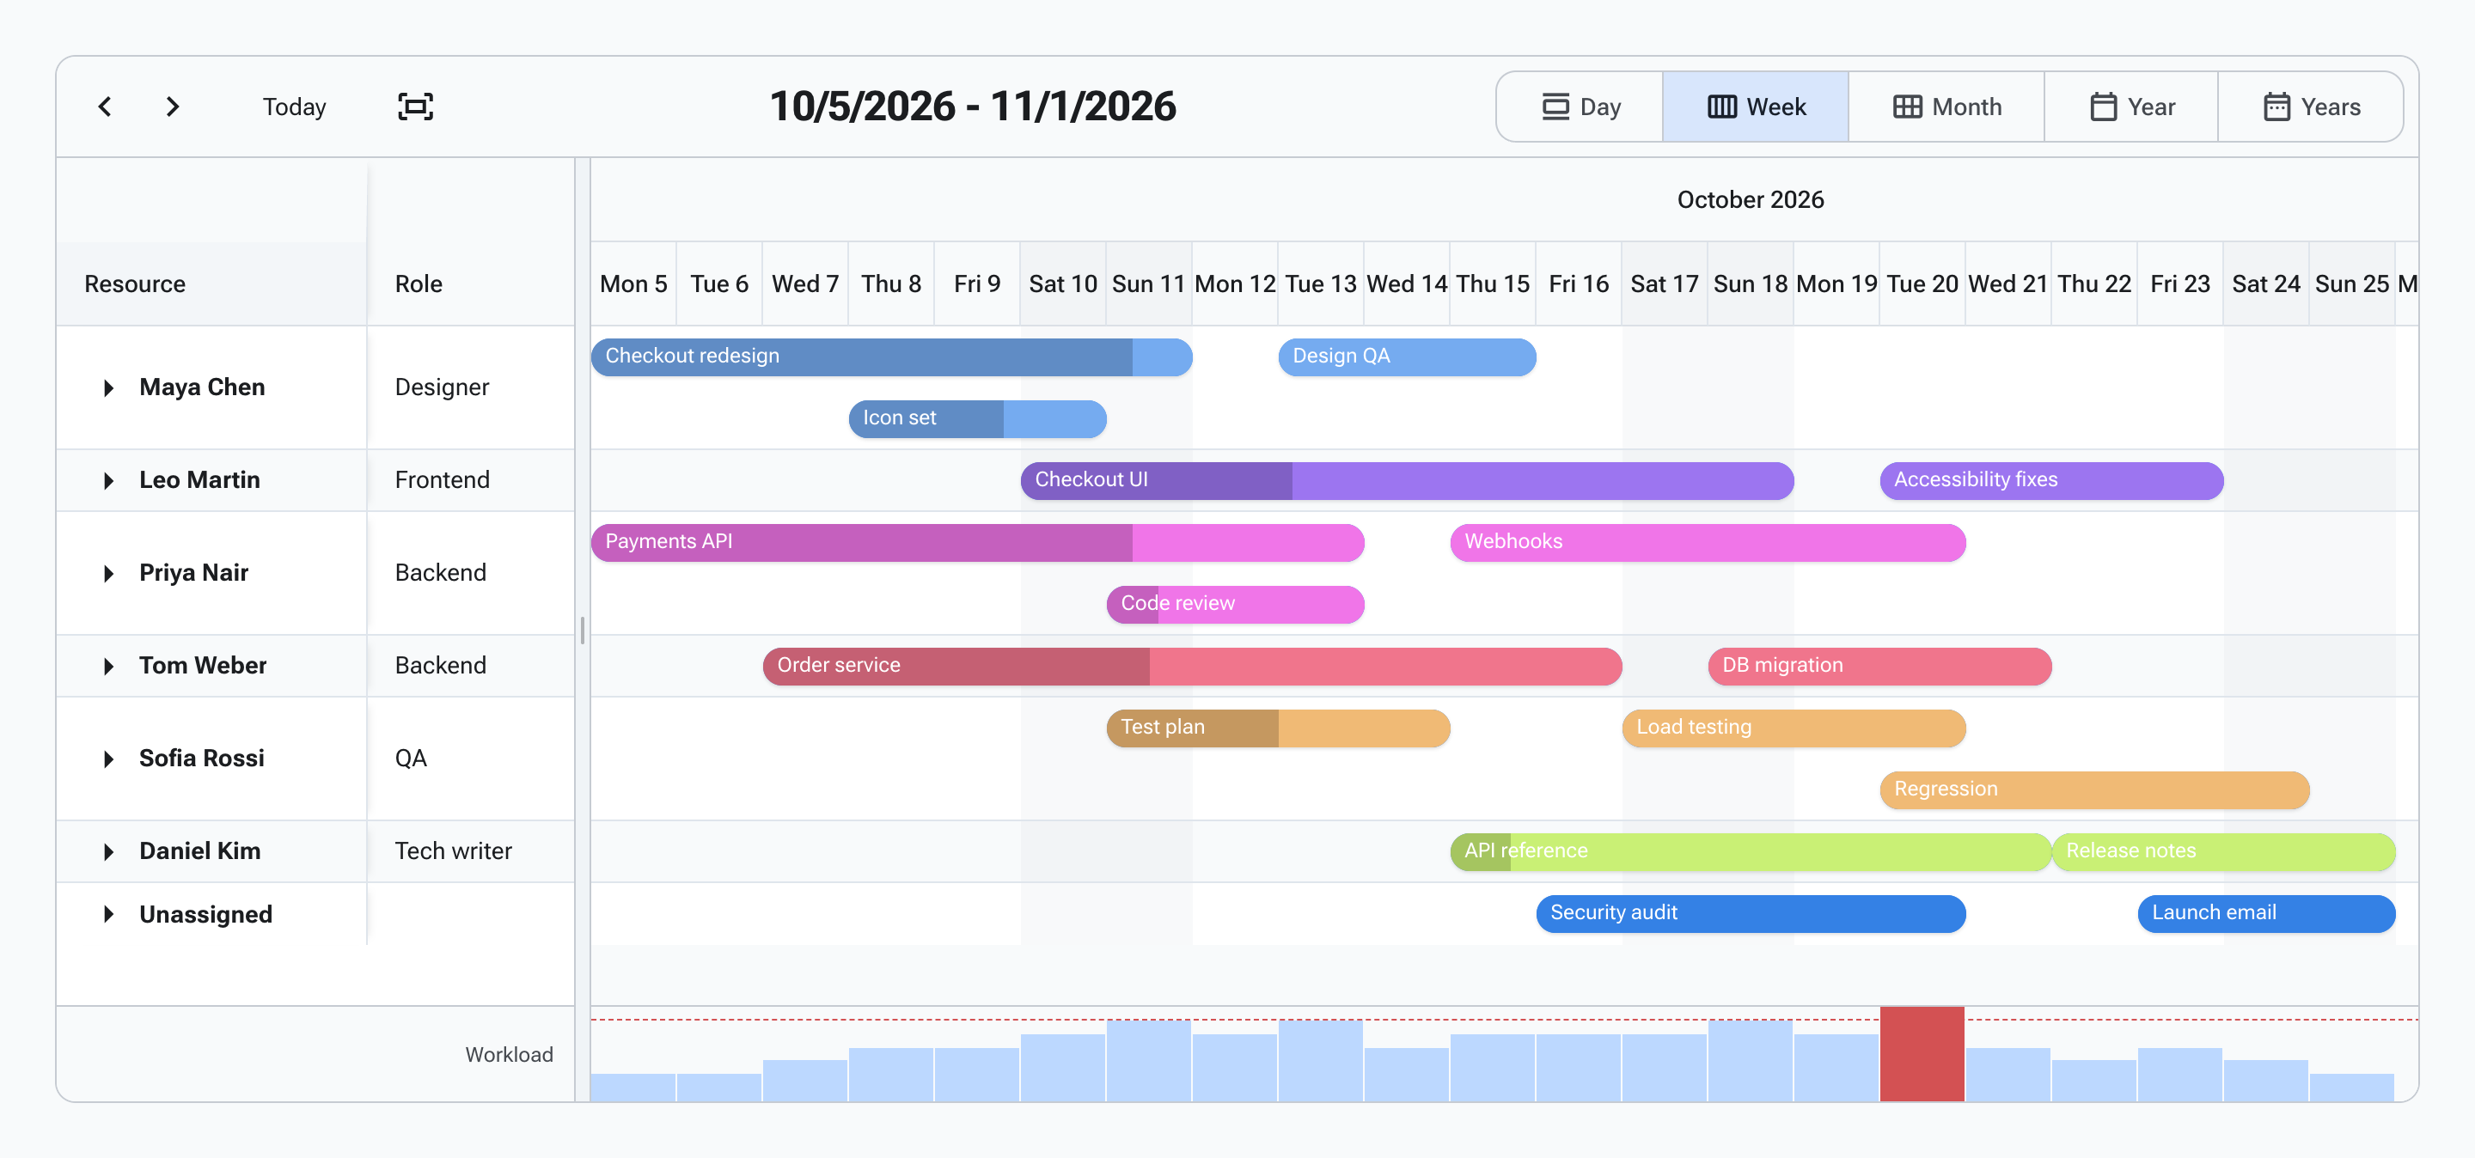The width and height of the screenshot is (2475, 1158).
Task: Switch to Day view
Action: click(1580, 107)
